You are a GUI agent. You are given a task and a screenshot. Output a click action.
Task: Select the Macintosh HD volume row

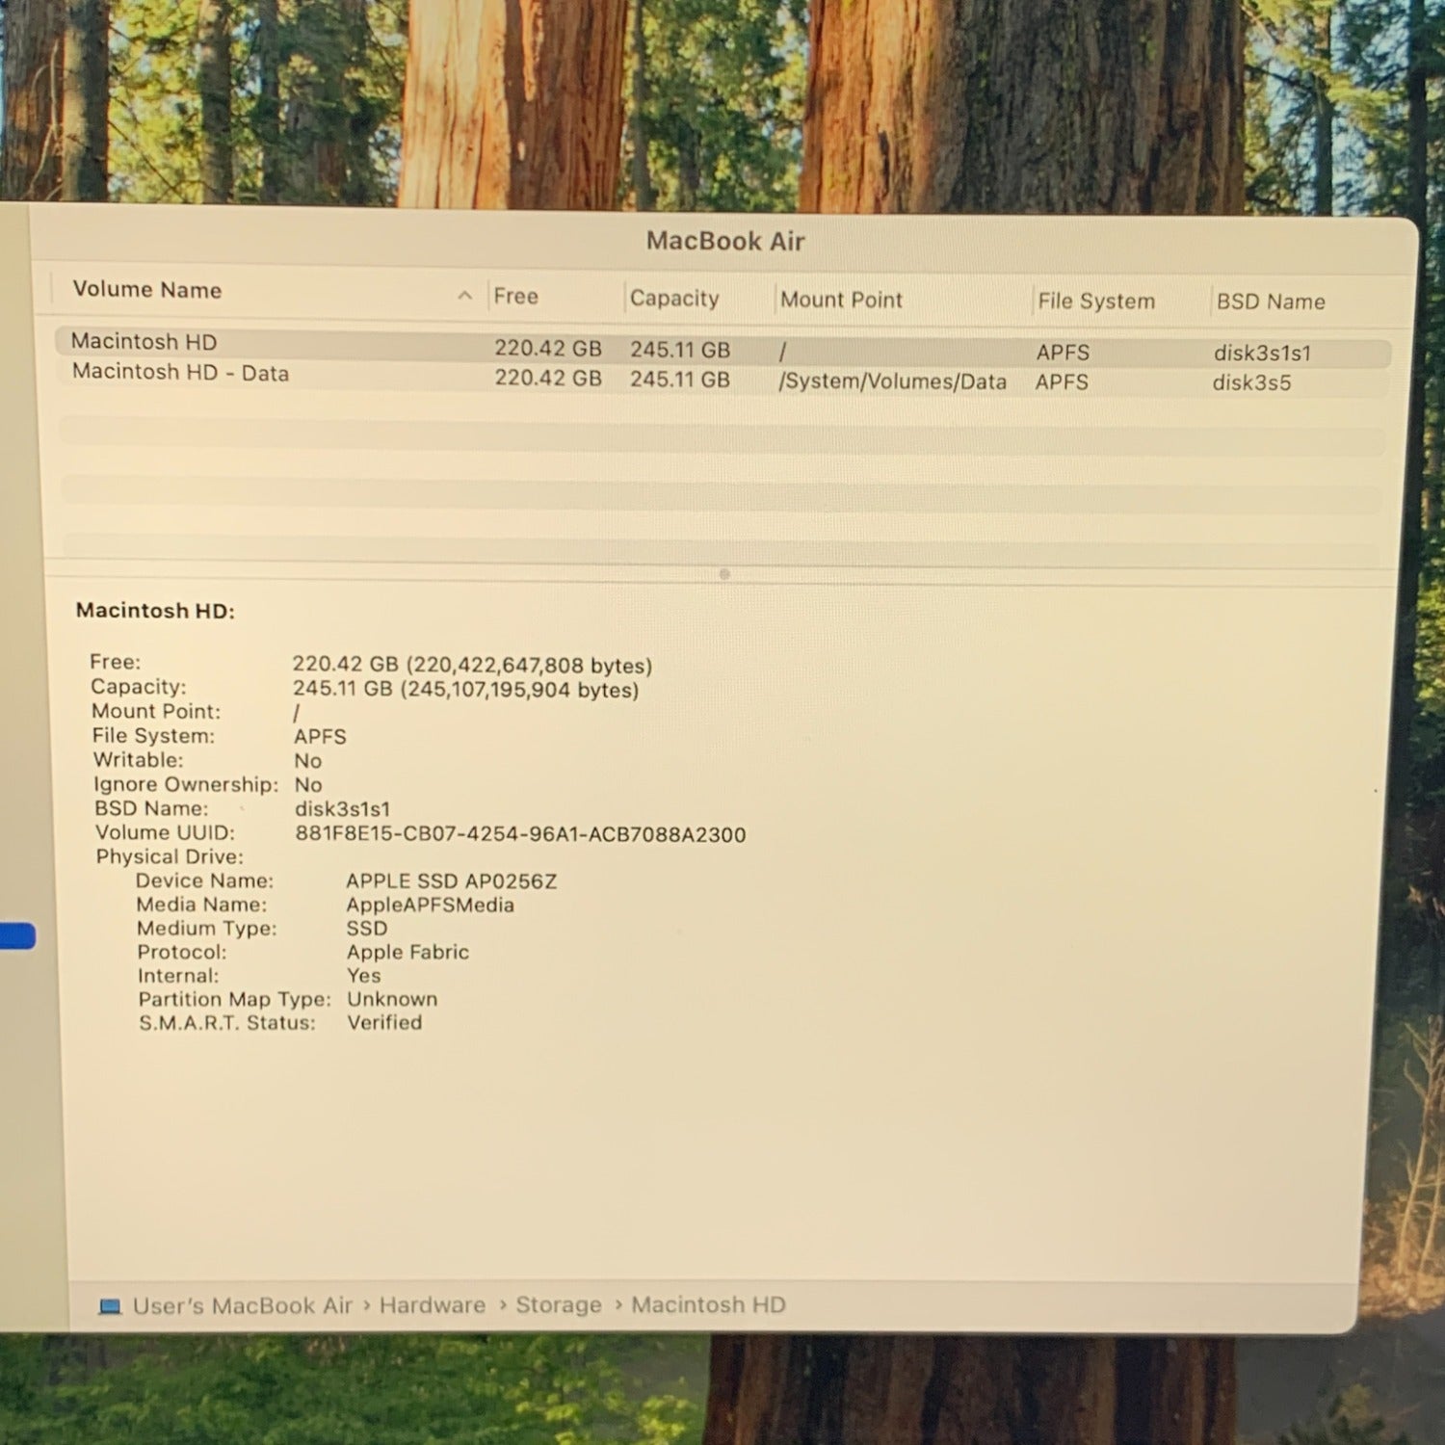click(x=144, y=342)
